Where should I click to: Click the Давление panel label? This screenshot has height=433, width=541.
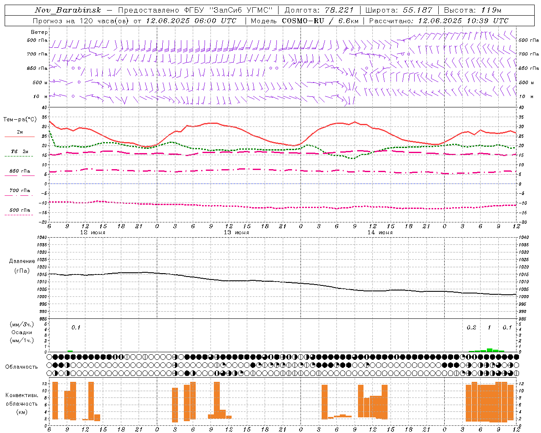pyautogui.click(x=22, y=261)
